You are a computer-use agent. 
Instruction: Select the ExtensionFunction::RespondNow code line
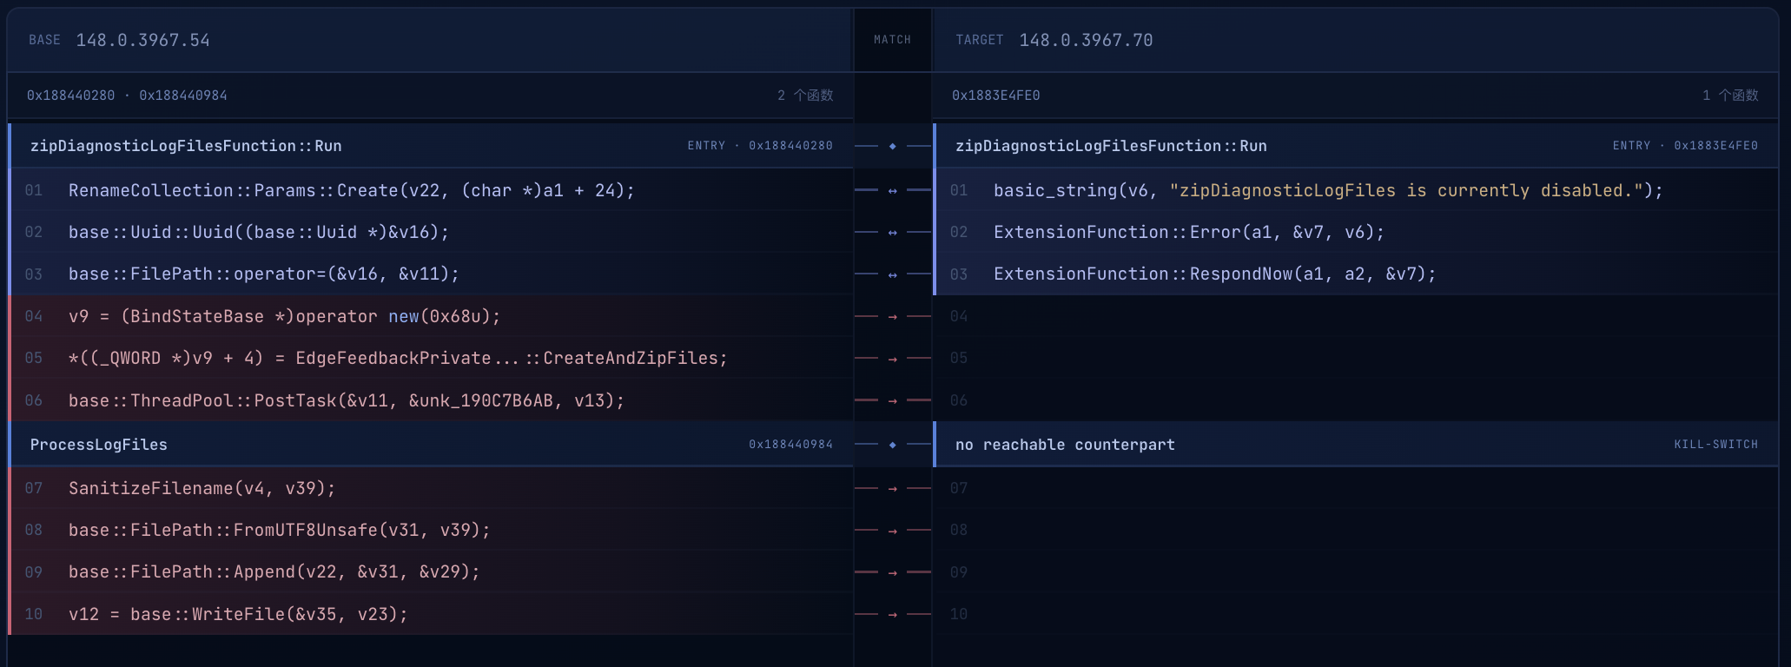[x=1355, y=274]
